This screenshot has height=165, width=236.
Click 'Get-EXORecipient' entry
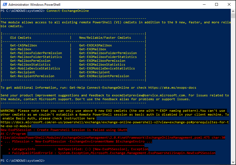(95, 72)
